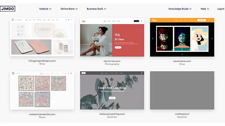225x126 pixels.
Task: Open the Knowledge Guide dropdown
Action: point(180,9)
